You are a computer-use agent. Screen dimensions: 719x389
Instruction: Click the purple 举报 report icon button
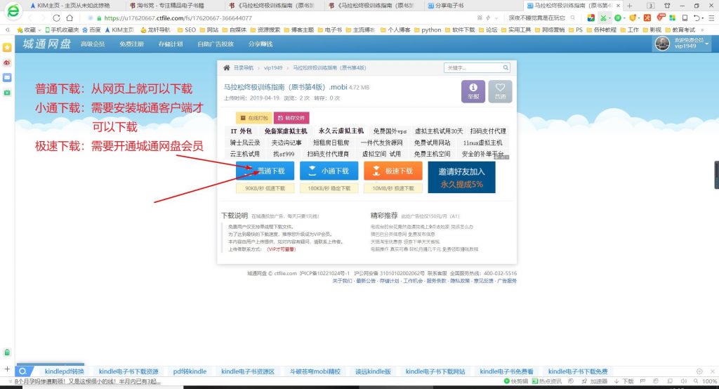point(473,91)
